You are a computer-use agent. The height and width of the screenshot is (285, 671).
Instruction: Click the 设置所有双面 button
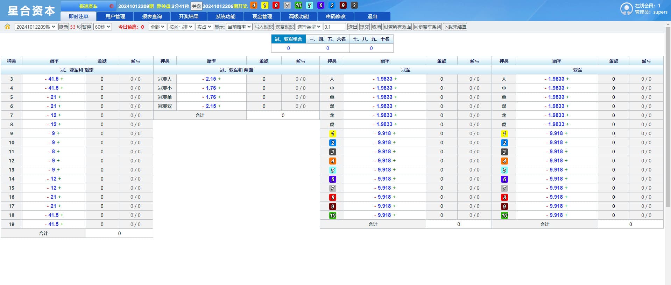point(397,27)
